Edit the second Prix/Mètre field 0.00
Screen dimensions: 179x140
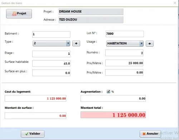pyautogui.click(x=124, y=72)
